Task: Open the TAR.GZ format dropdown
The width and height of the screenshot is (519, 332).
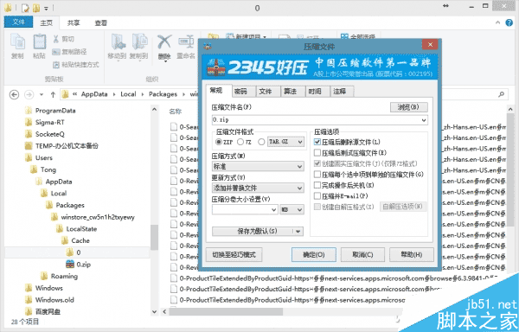Action: coord(285,142)
